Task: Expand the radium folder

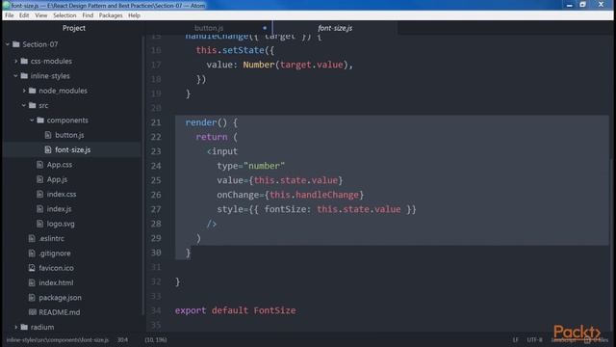Action: [15, 327]
